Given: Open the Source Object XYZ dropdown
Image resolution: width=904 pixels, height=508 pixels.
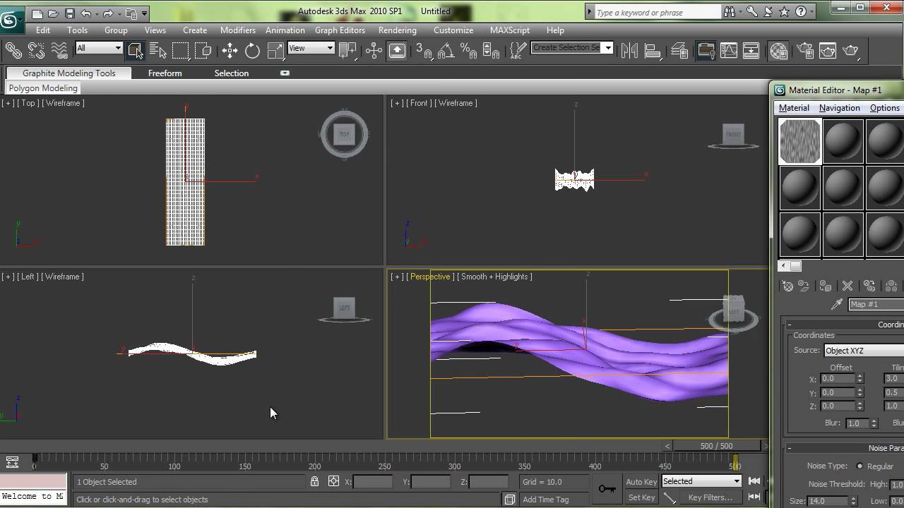Looking at the screenshot, I should pyautogui.click(x=863, y=351).
